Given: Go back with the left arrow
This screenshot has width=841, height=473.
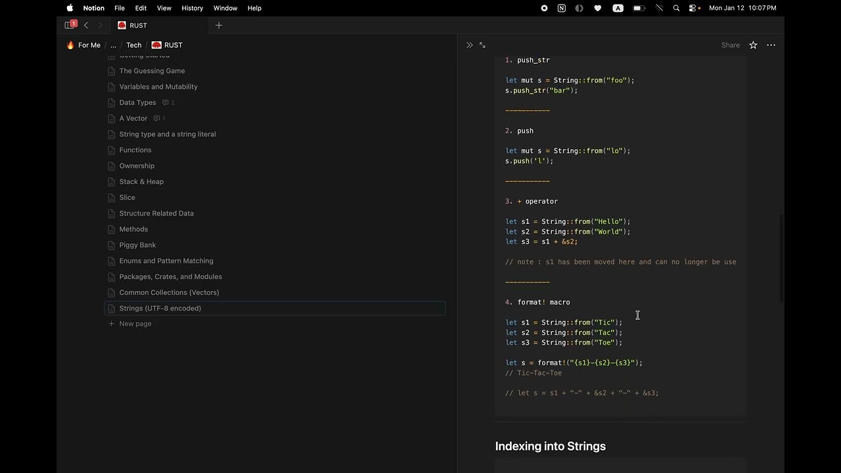Looking at the screenshot, I should [86, 25].
